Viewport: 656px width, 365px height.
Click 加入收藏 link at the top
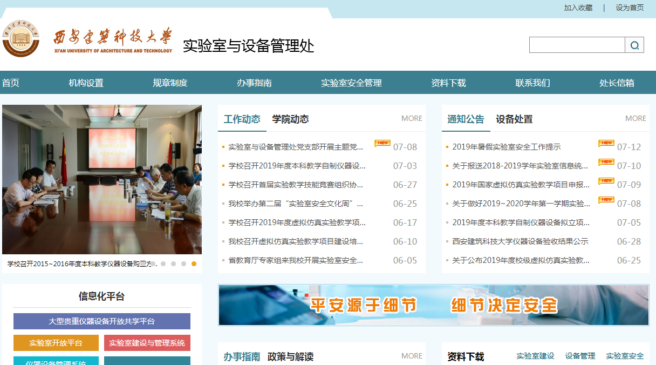click(x=578, y=8)
